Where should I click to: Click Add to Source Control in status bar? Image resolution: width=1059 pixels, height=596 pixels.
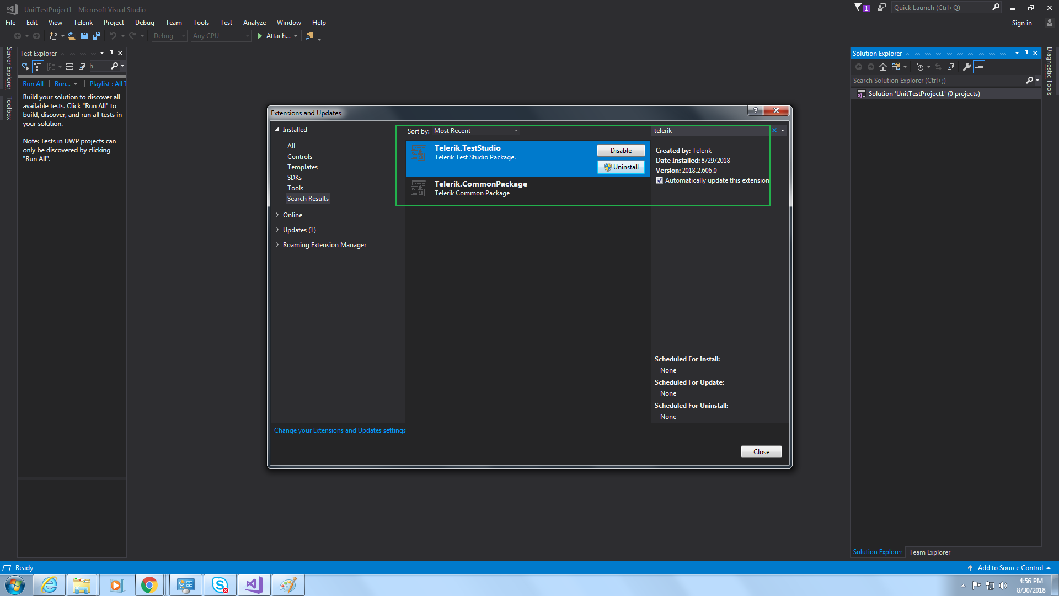[1010, 568]
